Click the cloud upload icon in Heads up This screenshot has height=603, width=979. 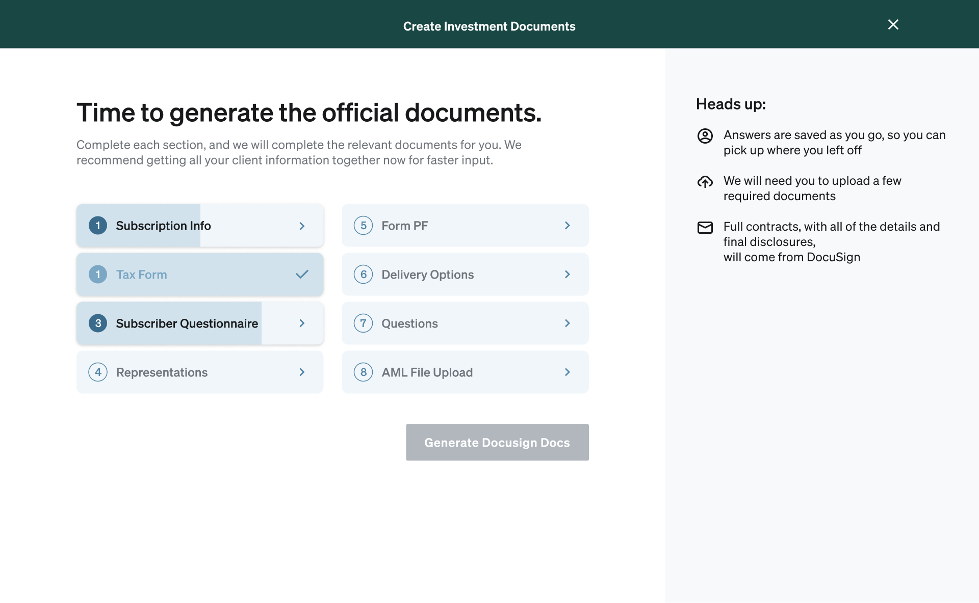pyautogui.click(x=705, y=182)
